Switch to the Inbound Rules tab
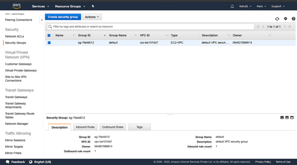This screenshot has width=297, height=165. point(85,127)
